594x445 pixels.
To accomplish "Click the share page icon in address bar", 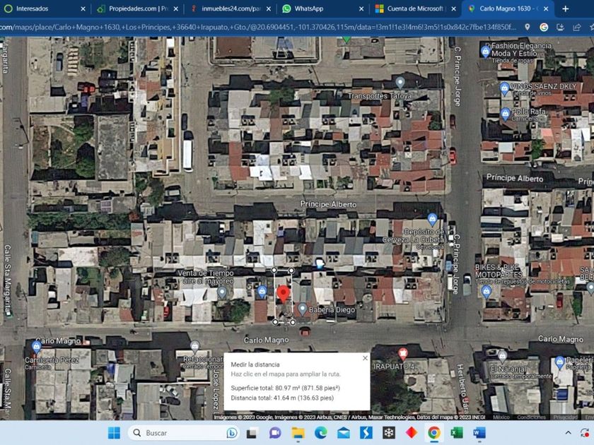I will point(576,27).
